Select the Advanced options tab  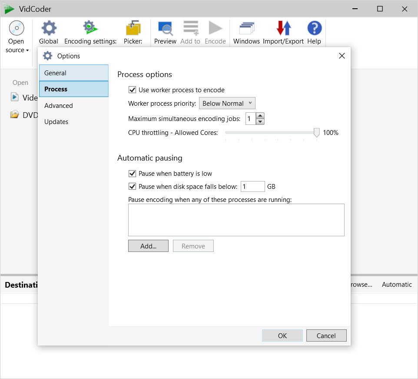coord(74,106)
